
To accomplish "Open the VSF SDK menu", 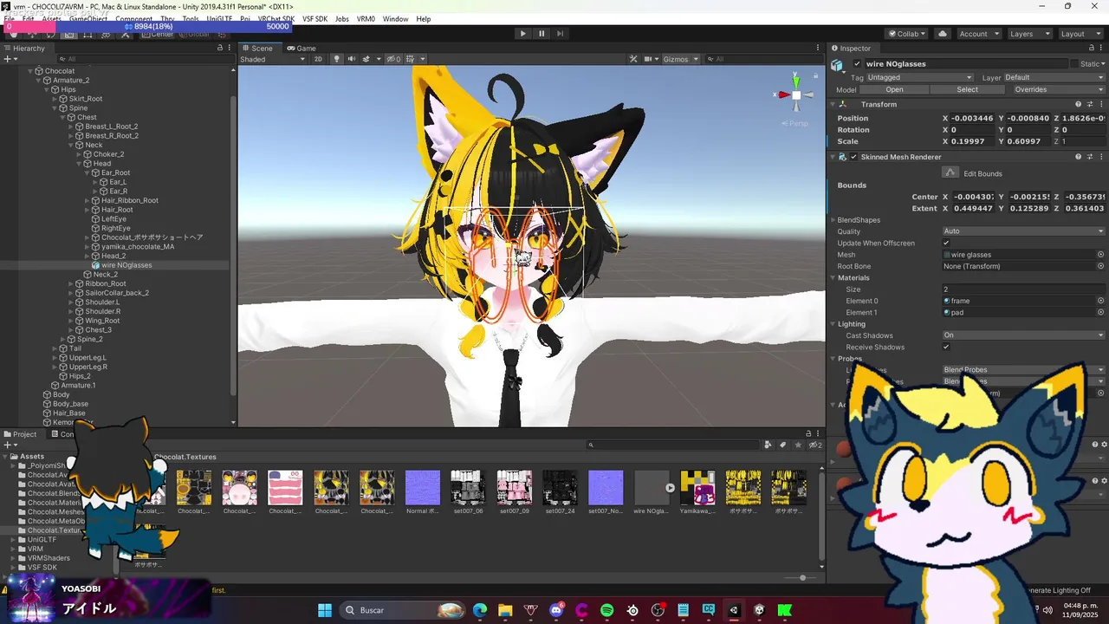I will pyautogui.click(x=315, y=19).
